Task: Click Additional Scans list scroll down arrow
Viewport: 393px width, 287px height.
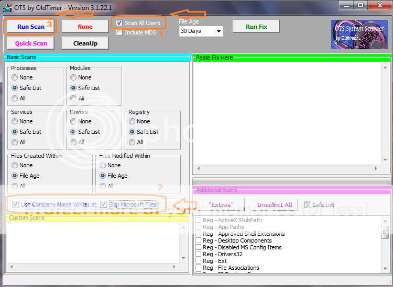Action: [x=385, y=269]
